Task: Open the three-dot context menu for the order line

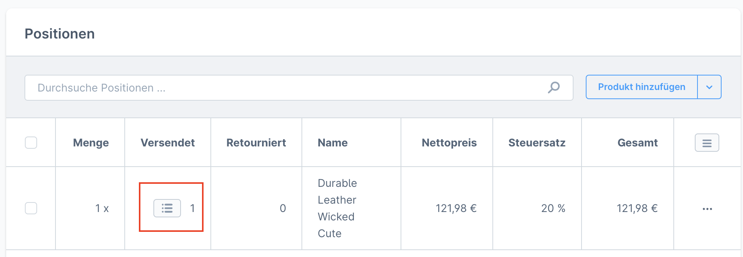Action: [x=708, y=209]
